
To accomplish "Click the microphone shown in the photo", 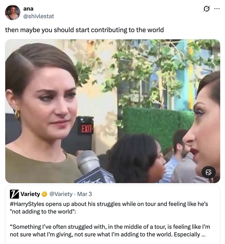I will click(90, 166).
